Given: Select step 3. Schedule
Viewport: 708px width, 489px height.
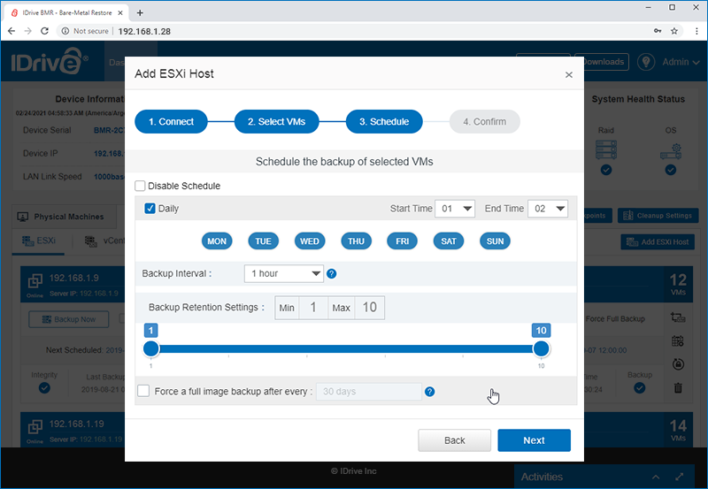Looking at the screenshot, I should [384, 122].
